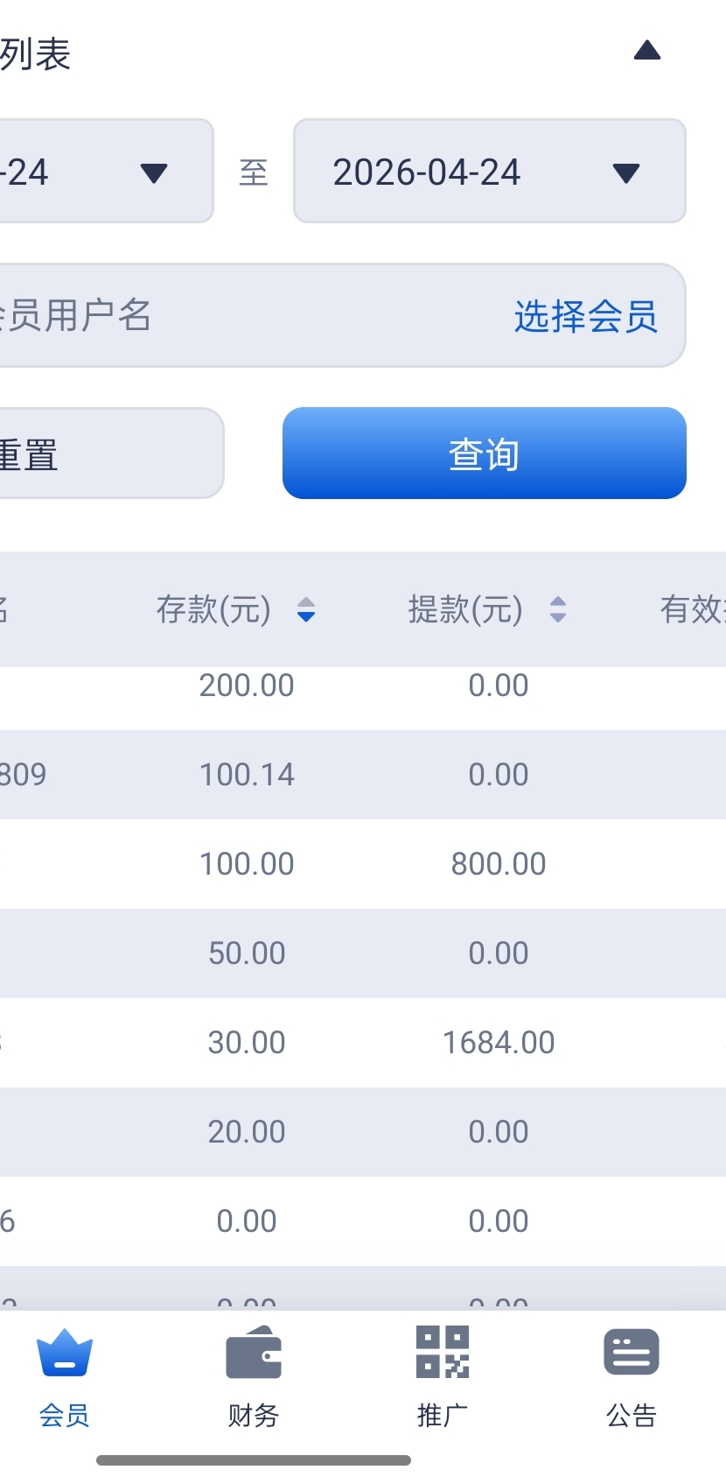This screenshot has width=726, height=1484.
Task: Collapse the list panel with the up triangle
Action: coord(647,51)
